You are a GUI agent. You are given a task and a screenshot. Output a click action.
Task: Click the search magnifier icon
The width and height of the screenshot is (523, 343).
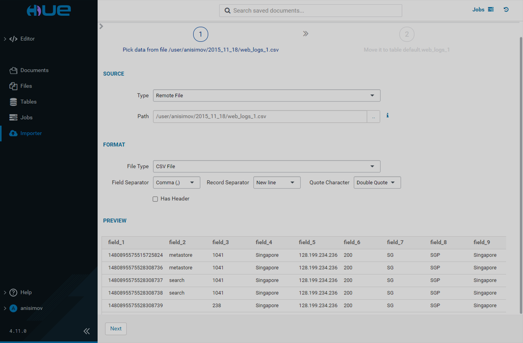pos(227,11)
